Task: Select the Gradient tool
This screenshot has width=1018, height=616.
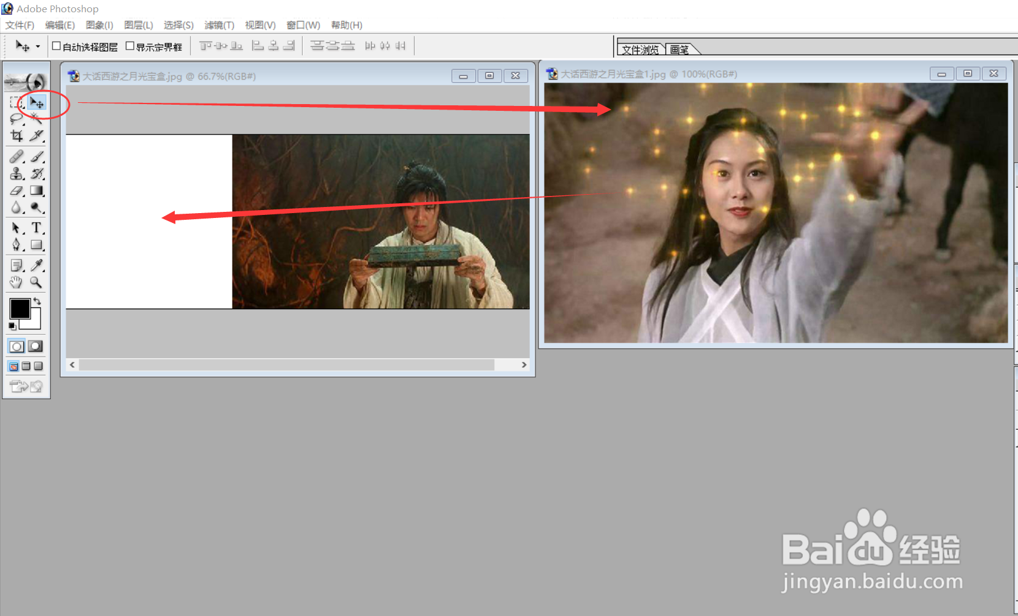Action: click(x=37, y=191)
